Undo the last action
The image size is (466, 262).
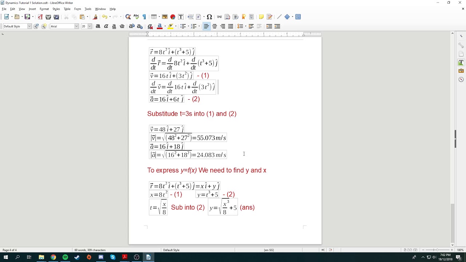point(104,17)
